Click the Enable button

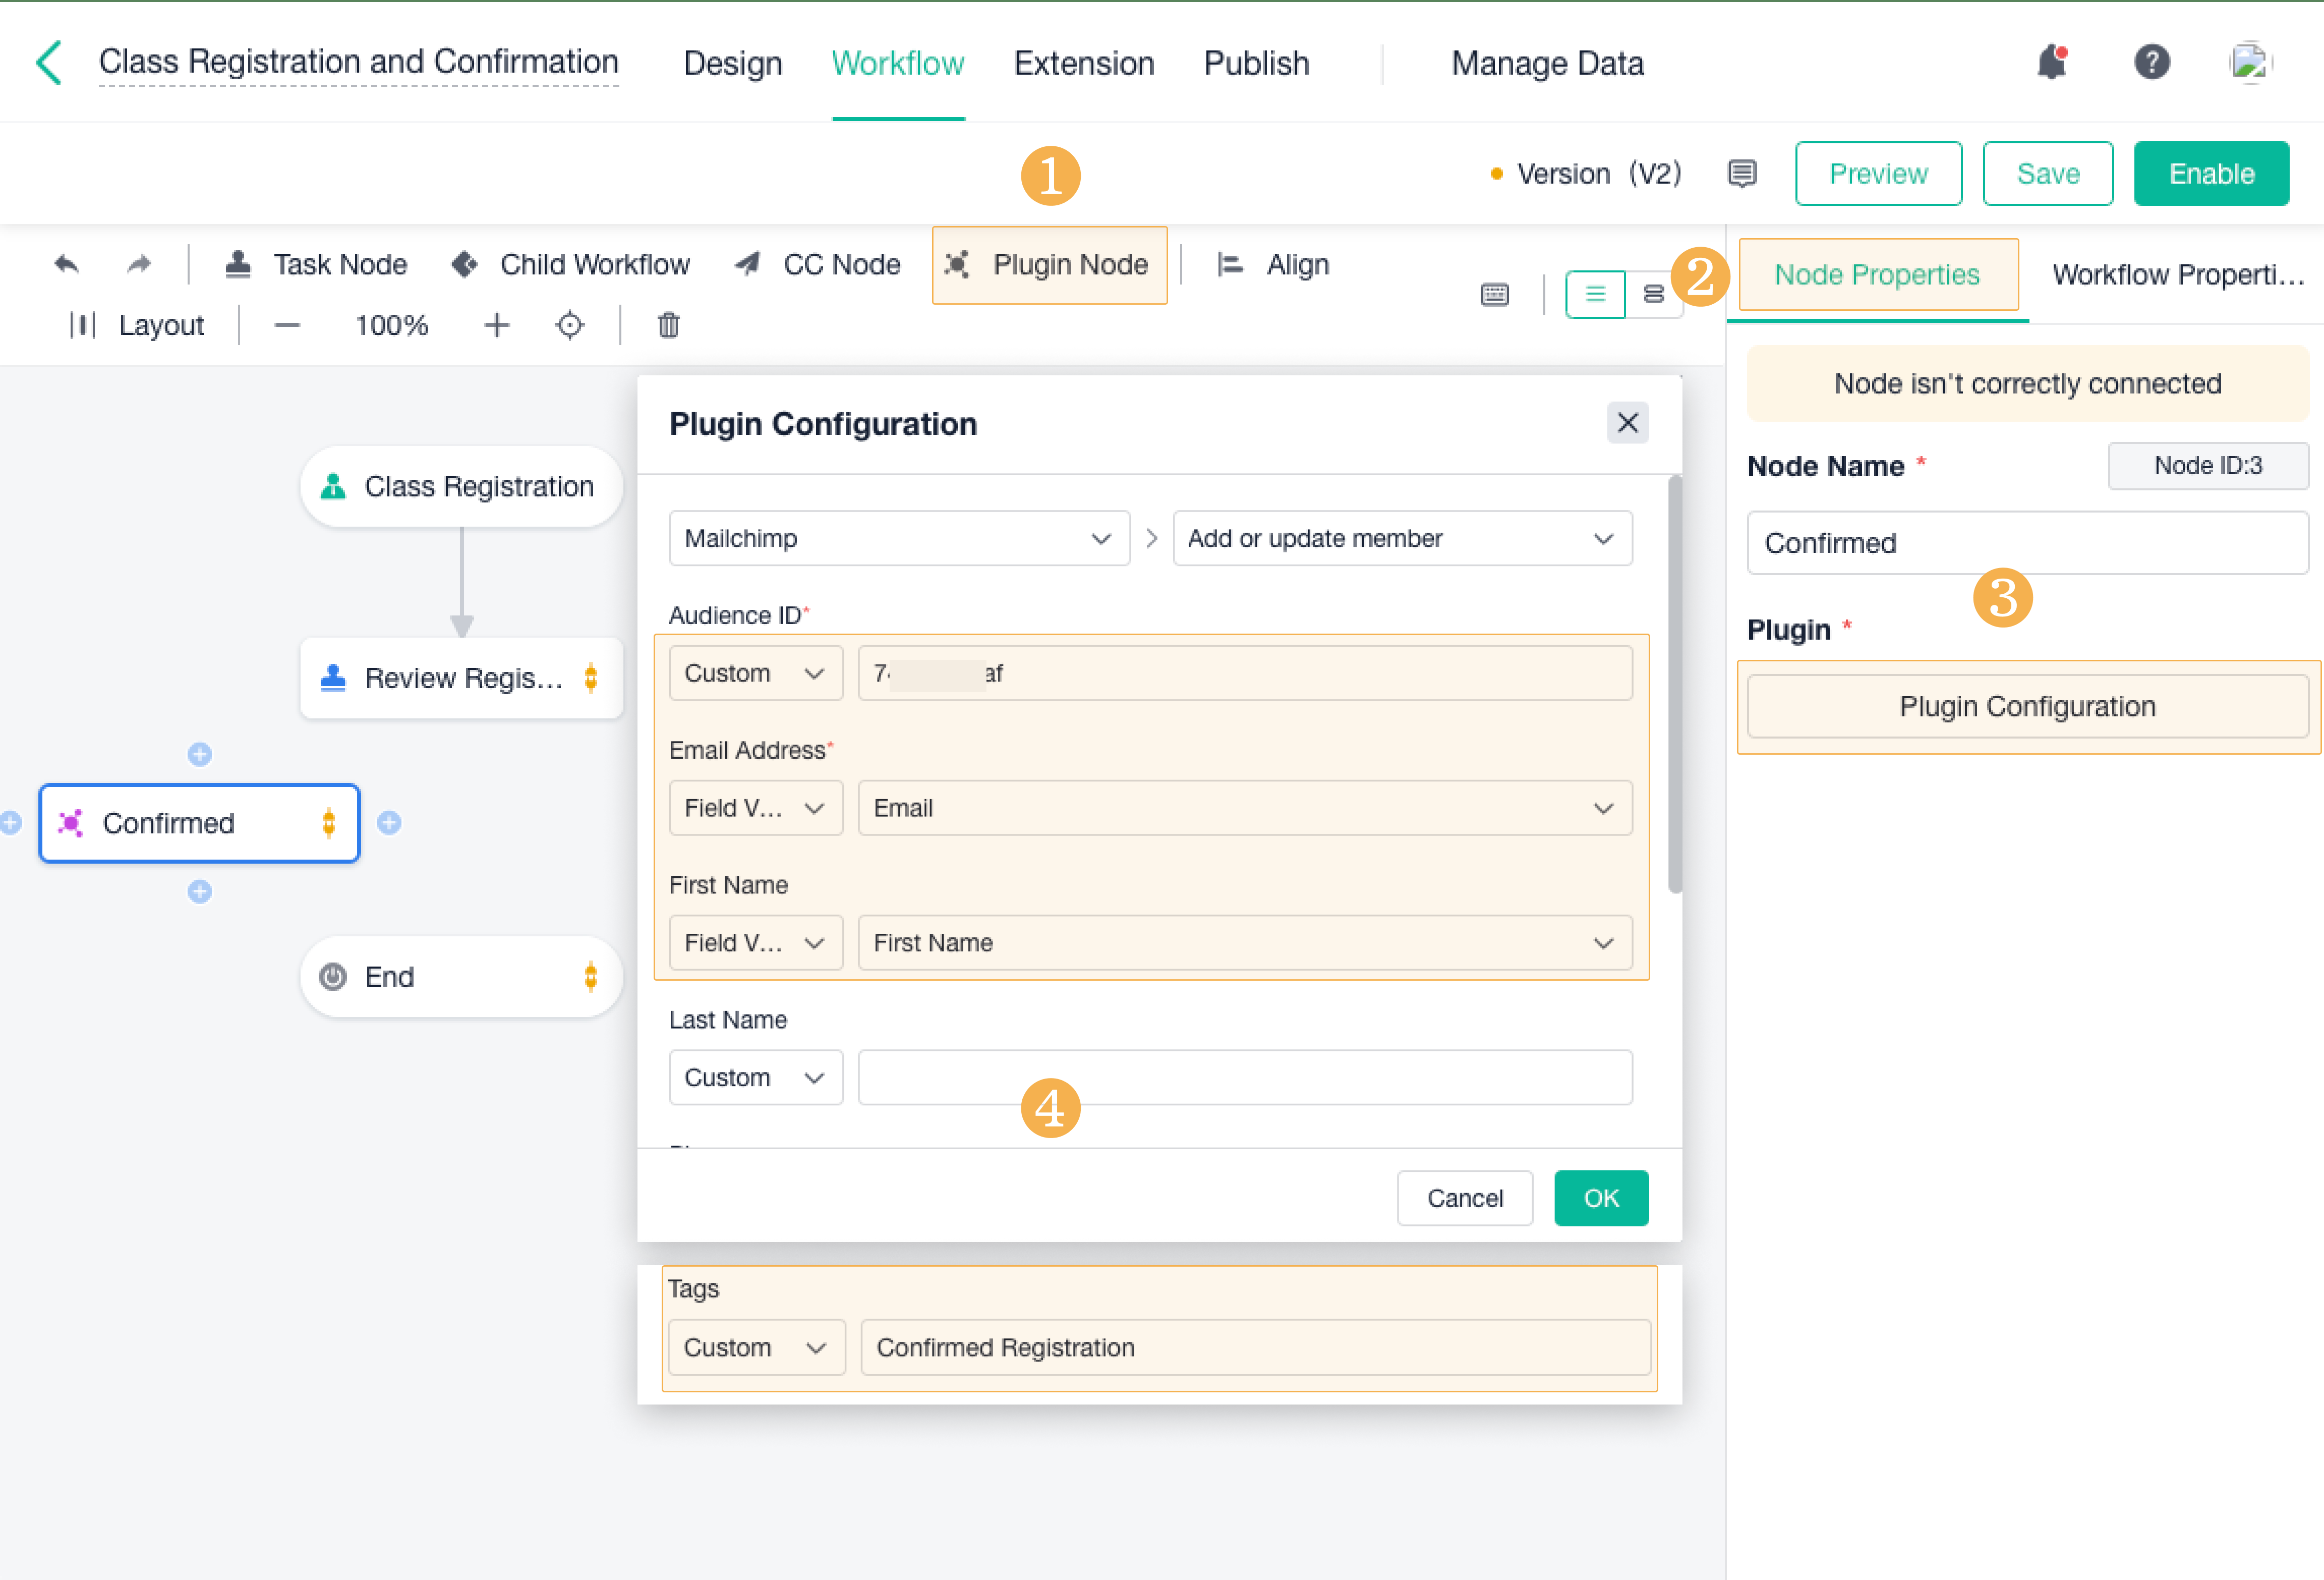(x=2210, y=174)
